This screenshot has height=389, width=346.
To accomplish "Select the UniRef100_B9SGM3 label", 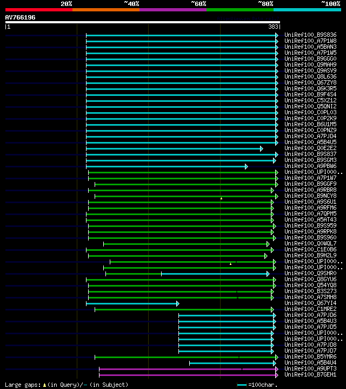I will [310, 160].
